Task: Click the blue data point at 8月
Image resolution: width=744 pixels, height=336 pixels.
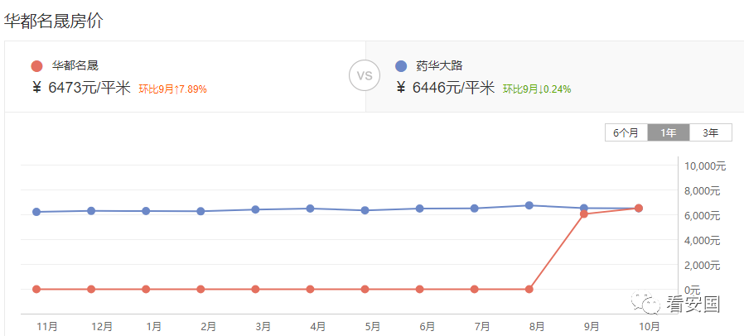Action: [529, 205]
